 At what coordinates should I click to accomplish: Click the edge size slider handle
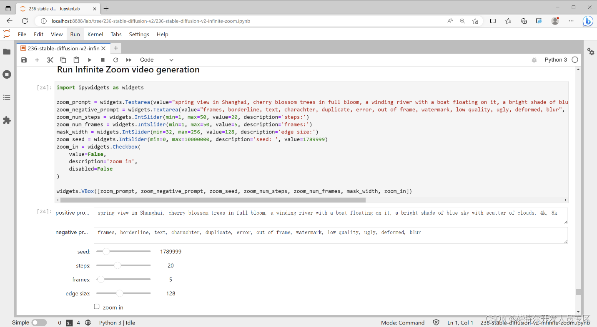click(x=120, y=293)
